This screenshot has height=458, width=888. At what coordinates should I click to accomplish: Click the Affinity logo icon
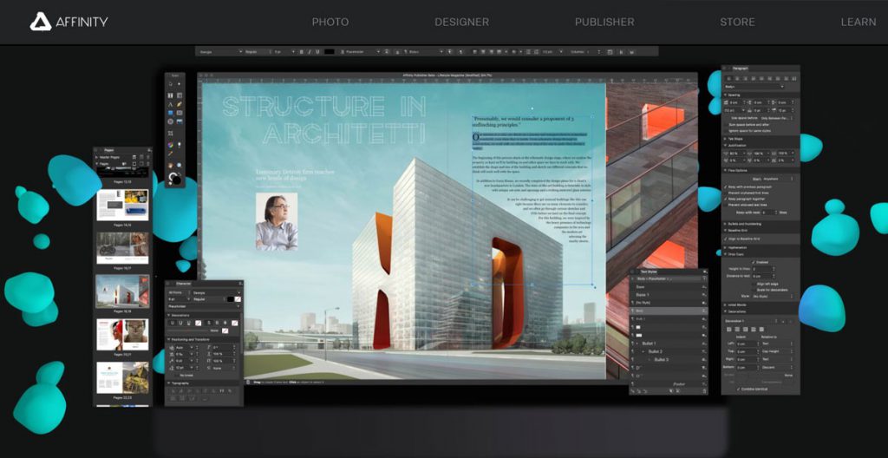[x=41, y=22]
